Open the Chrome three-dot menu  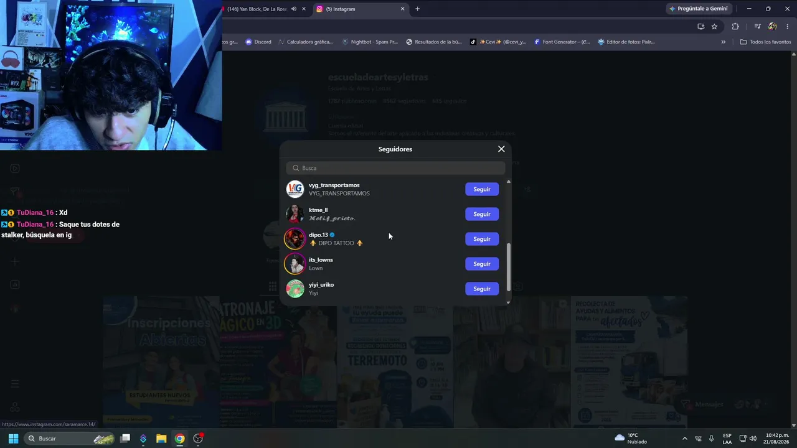[788, 26]
